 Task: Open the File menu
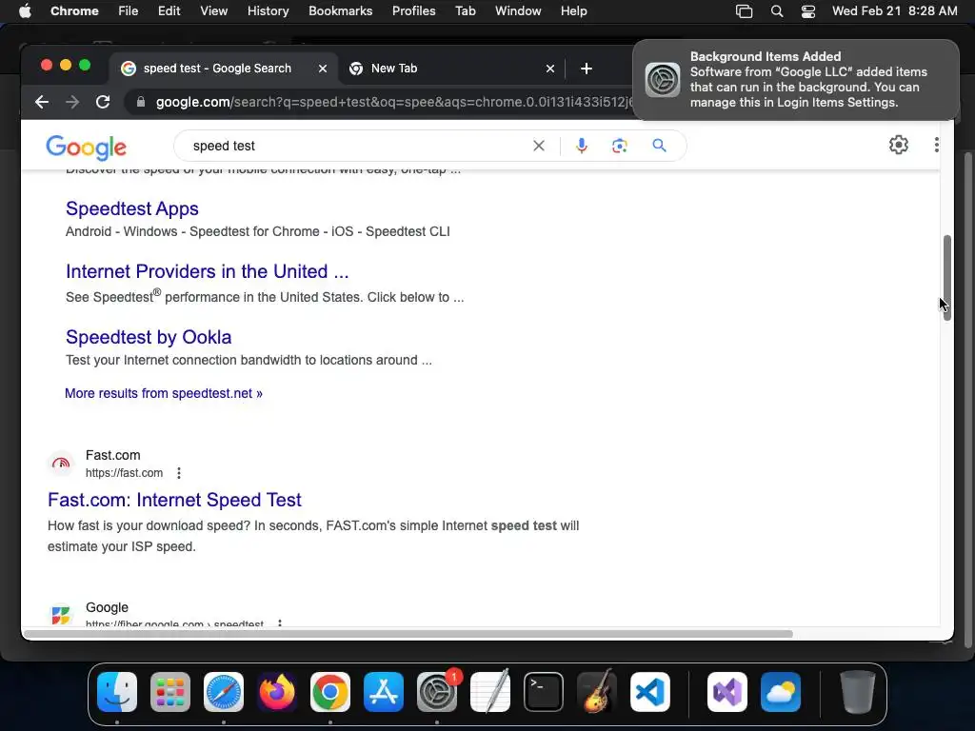click(129, 11)
